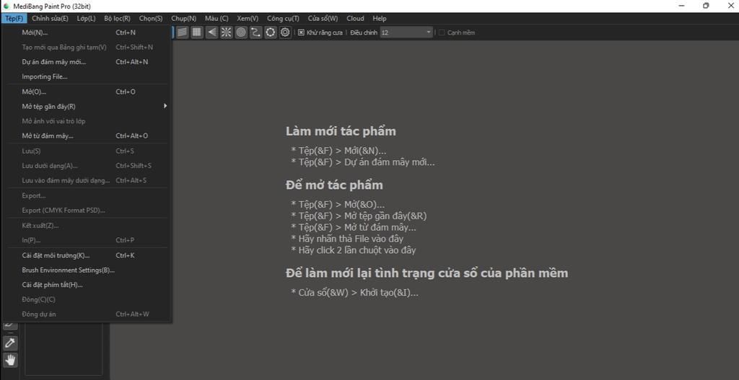
Task: Click the Để mở tác phẩm heading
Action: 334,185
